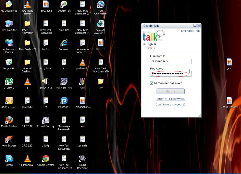Click Sign In button in Google Talk
Image resolution: width=241 pixels, height=174 pixels.
click(x=171, y=91)
